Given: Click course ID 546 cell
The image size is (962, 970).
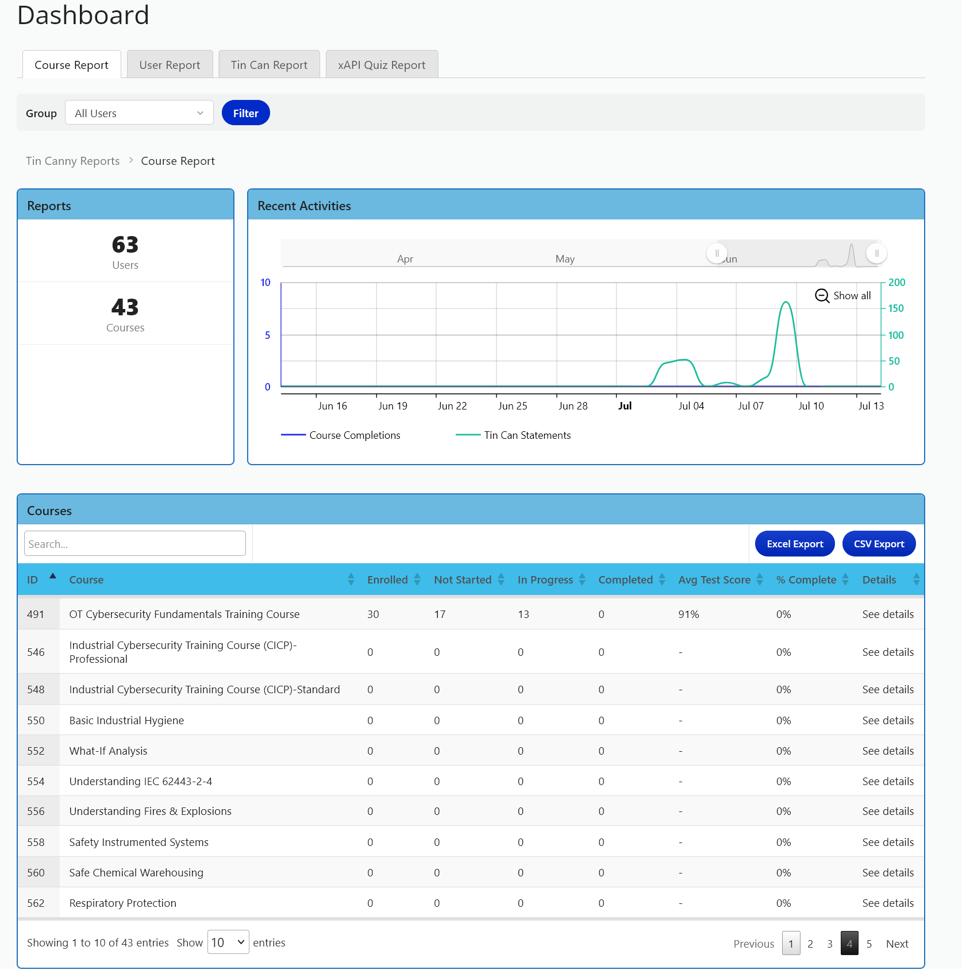Looking at the screenshot, I should coord(36,652).
